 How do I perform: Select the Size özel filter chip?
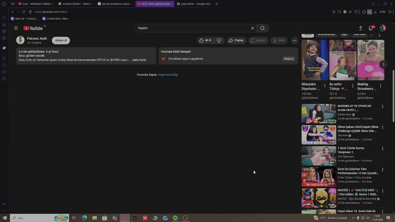[x=360, y=35]
